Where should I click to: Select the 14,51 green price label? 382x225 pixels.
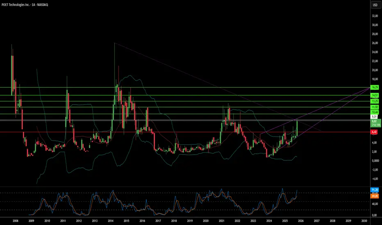pyautogui.click(x=375, y=95)
